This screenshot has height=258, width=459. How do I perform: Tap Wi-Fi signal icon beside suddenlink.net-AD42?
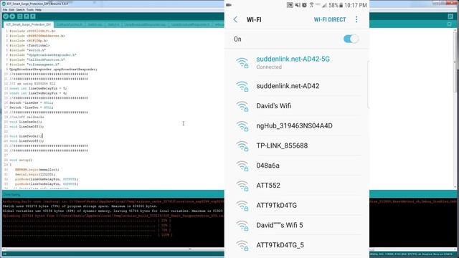coord(242,86)
